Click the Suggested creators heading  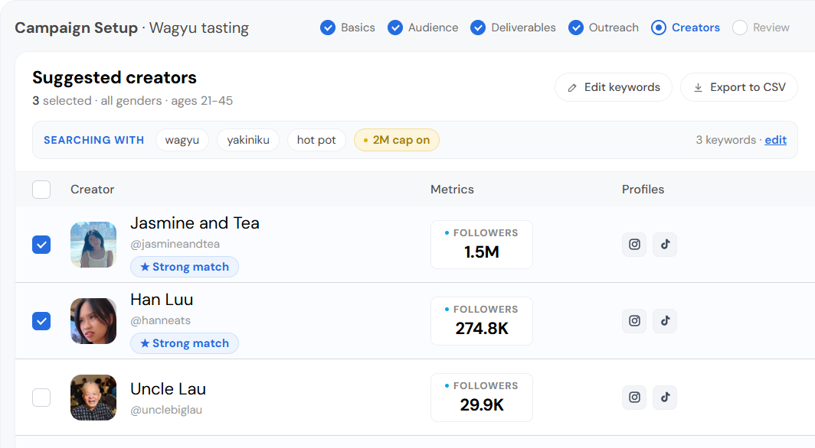click(114, 78)
